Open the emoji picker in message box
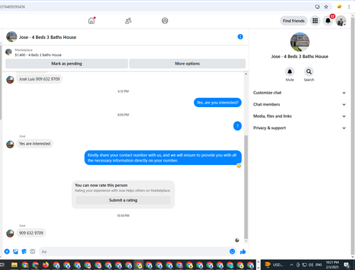The height and width of the screenshot is (270, 355). click(x=232, y=252)
